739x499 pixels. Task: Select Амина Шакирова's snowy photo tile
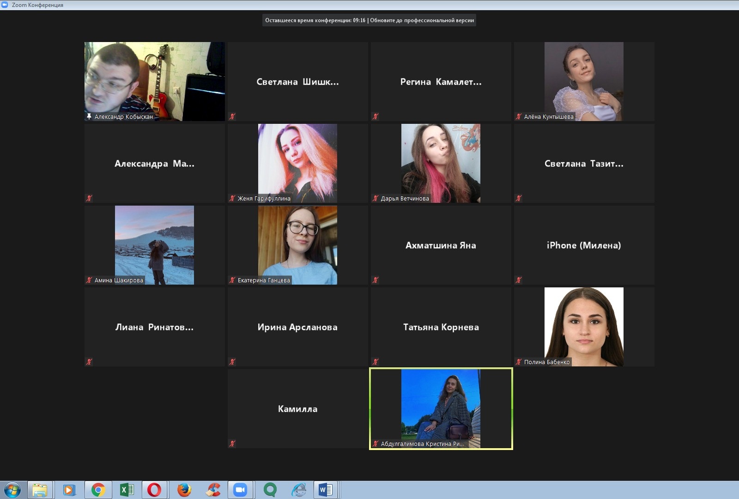tap(154, 245)
